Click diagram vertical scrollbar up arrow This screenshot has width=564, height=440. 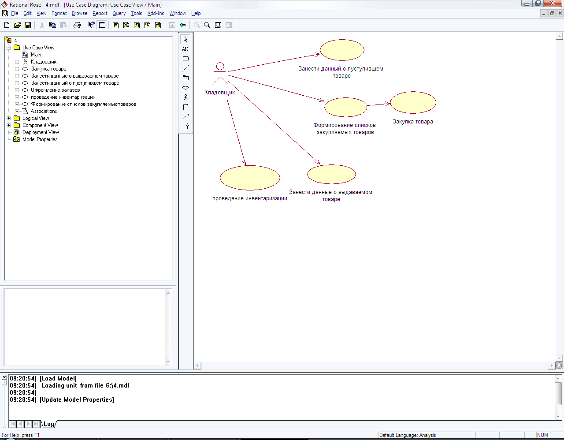560,36
